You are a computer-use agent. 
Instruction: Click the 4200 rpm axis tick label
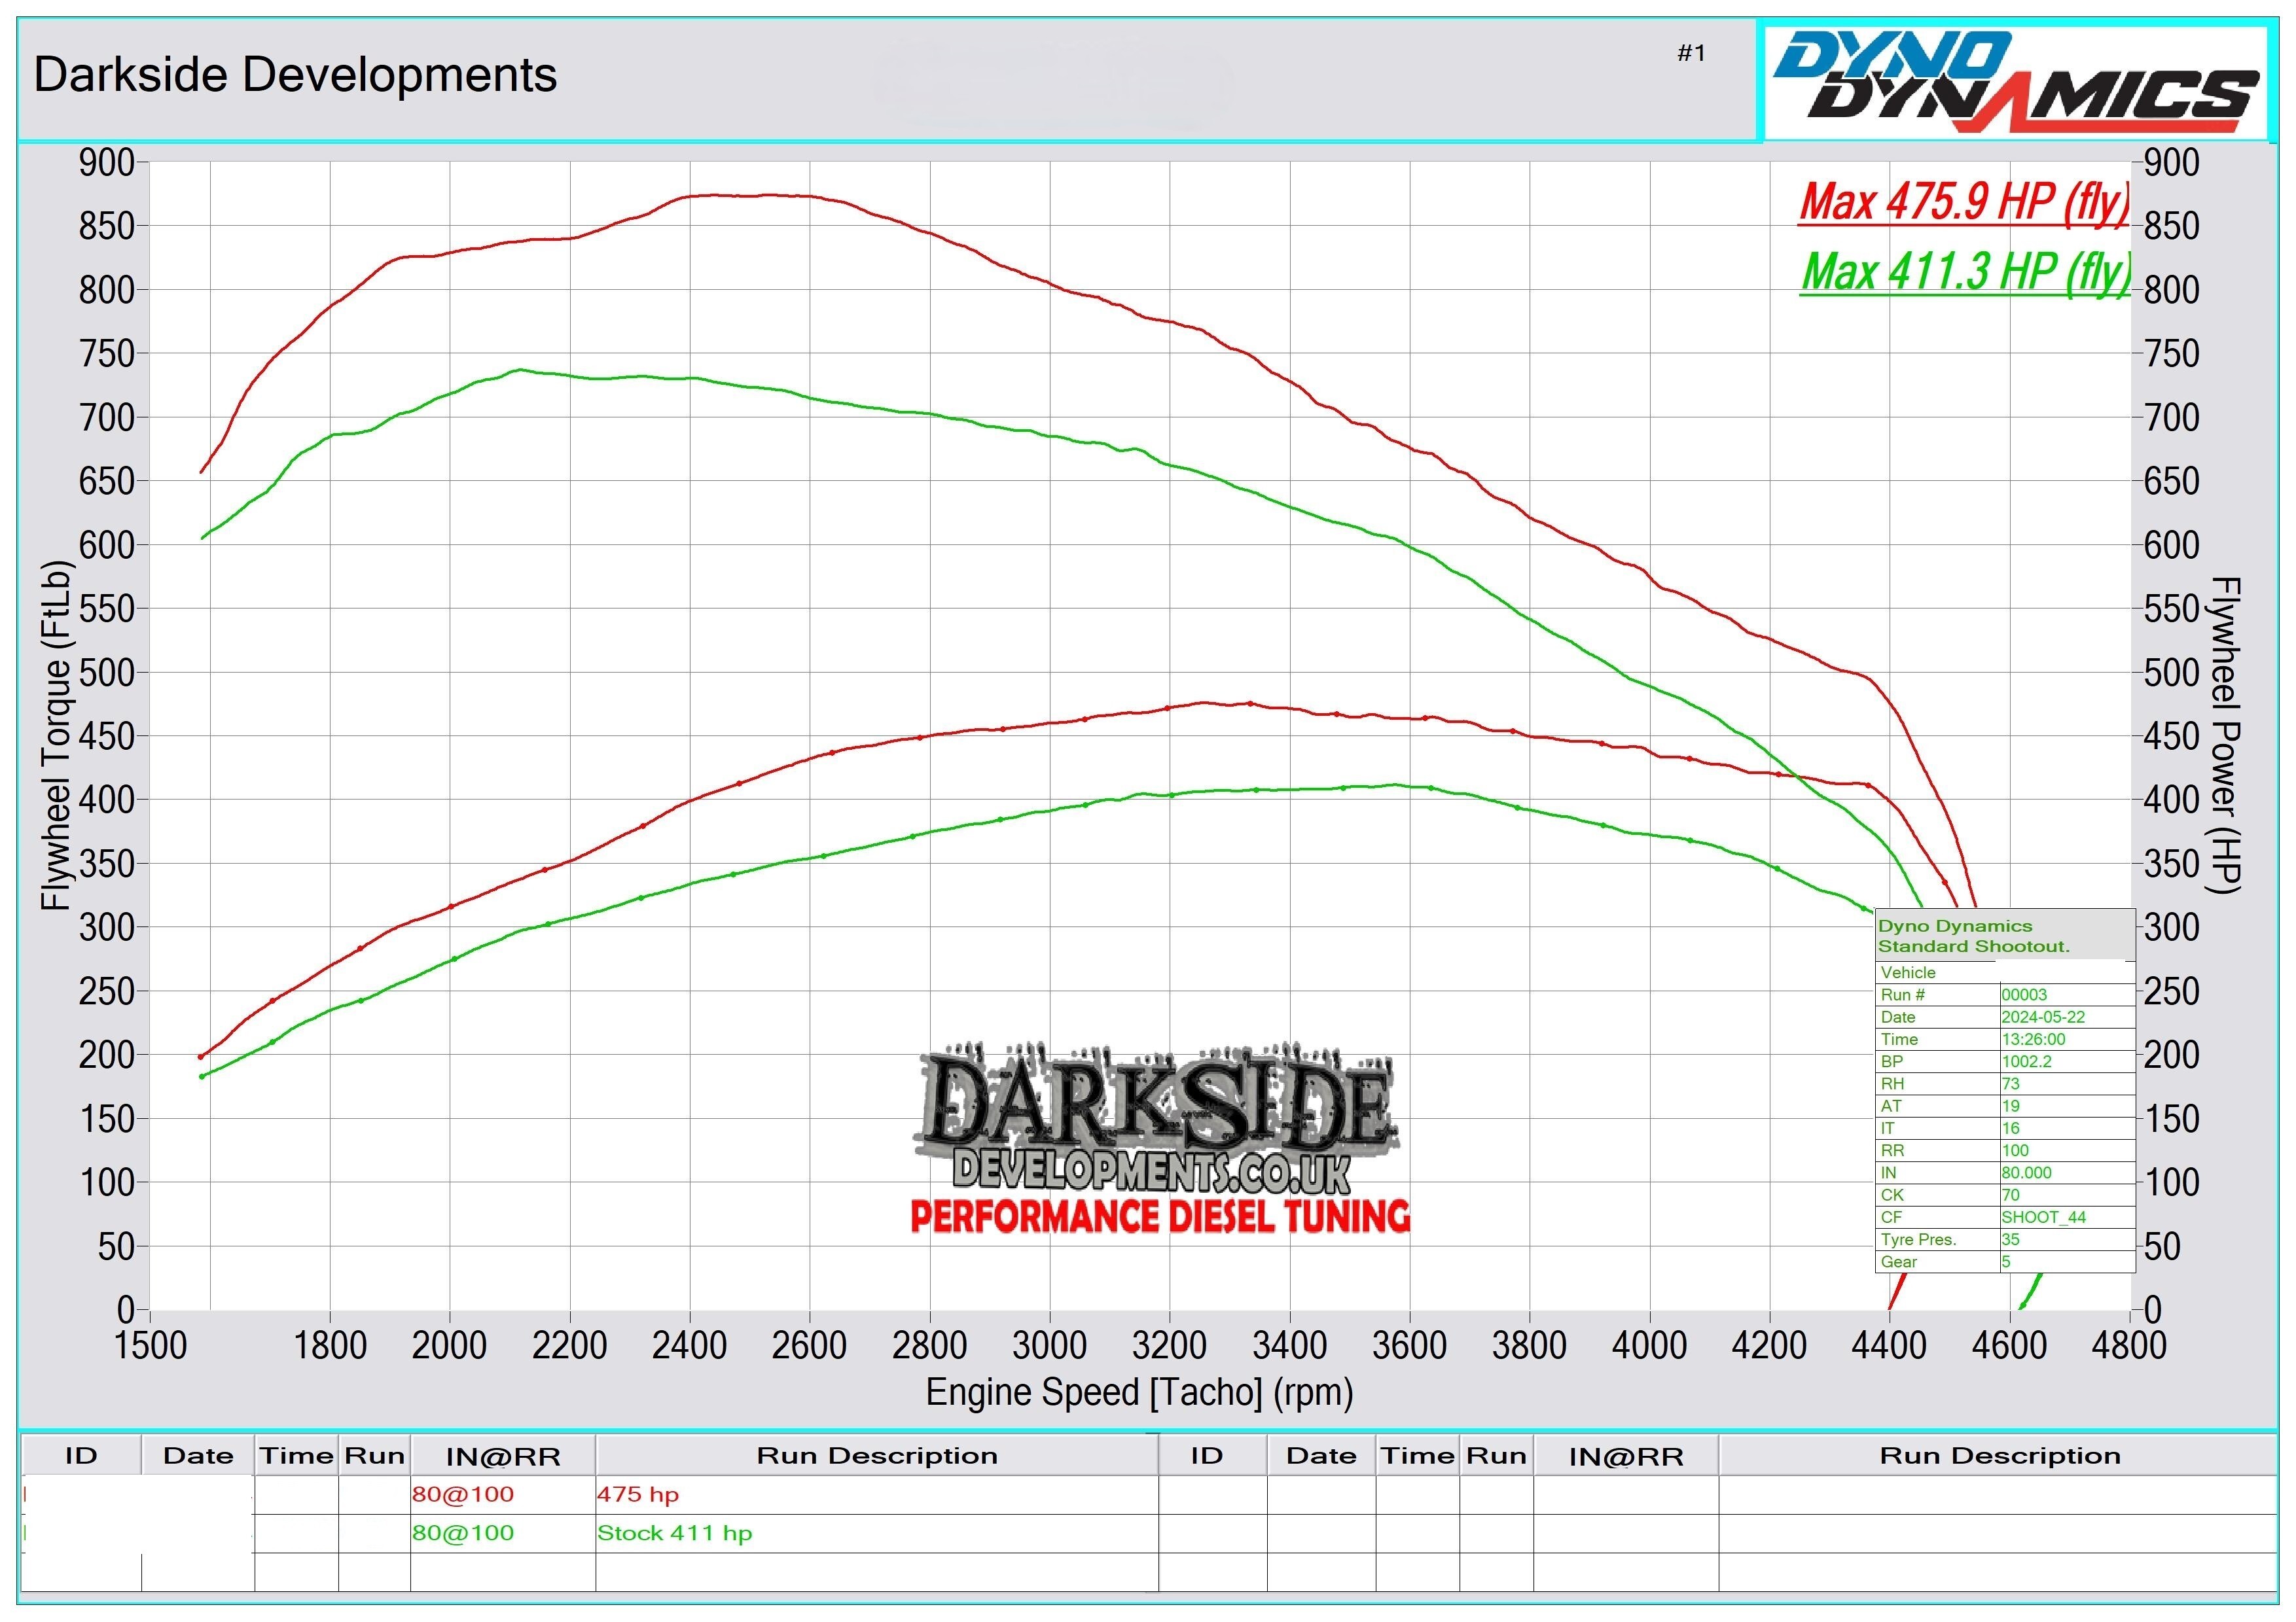tap(1769, 1345)
